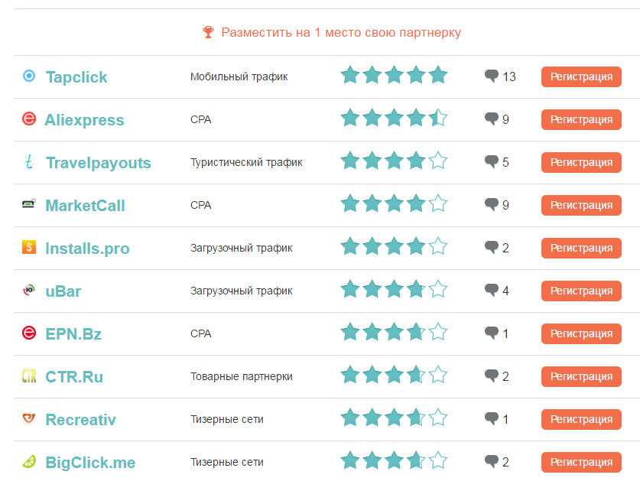The width and height of the screenshot is (640, 491).
Task: Click the Aliexpress logo icon
Action: [x=29, y=119]
